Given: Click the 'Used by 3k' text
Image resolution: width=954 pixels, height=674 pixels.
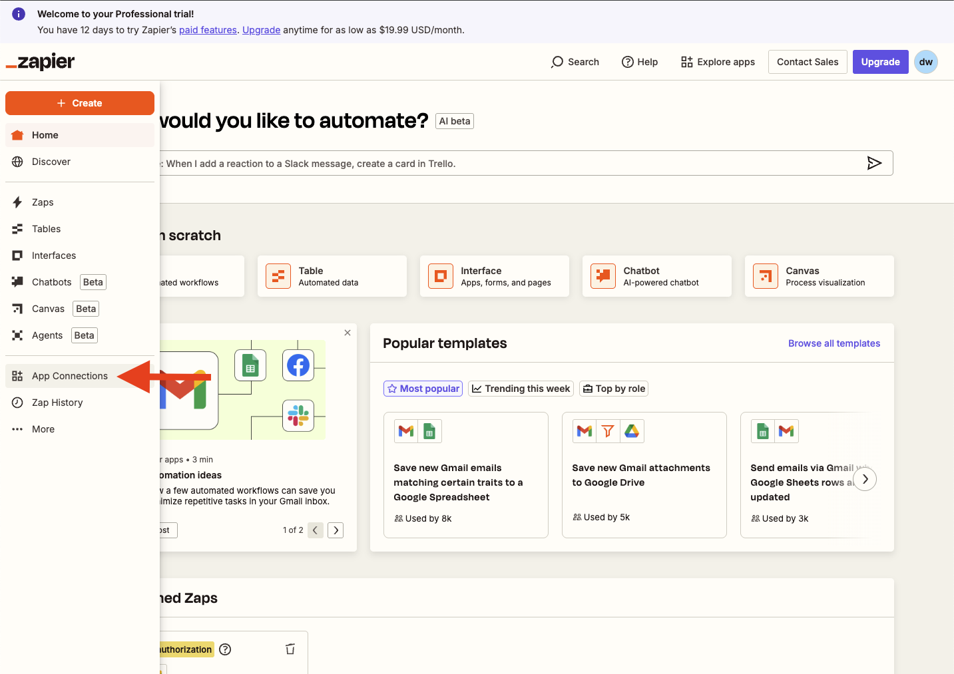Looking at the screenshot, I should click(785, 518).
